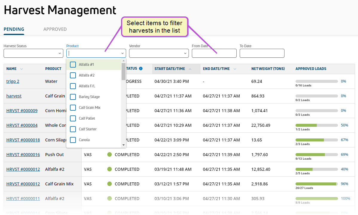The height and width of the screenshot is (215, 358).
Task: Toggle Start Date/Time sort arrow
Action: 190,69
